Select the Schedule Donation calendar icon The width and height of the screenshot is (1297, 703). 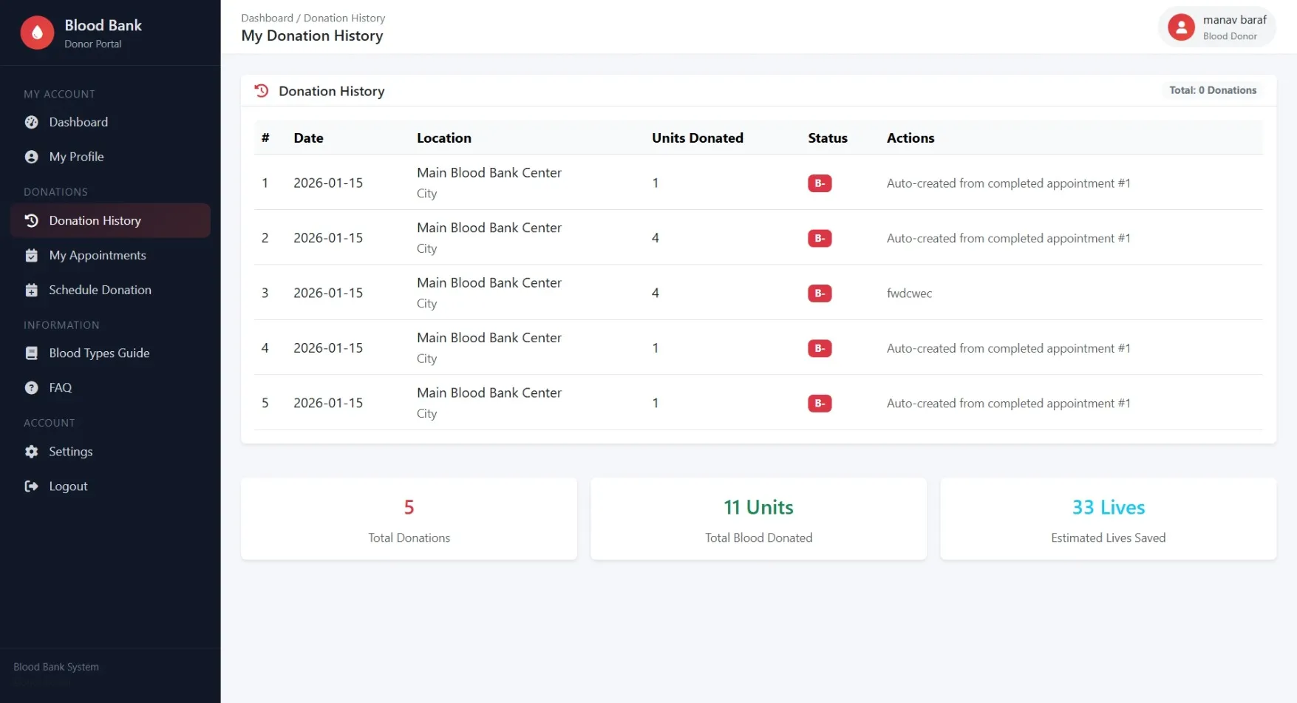click(x=32, y=290)
